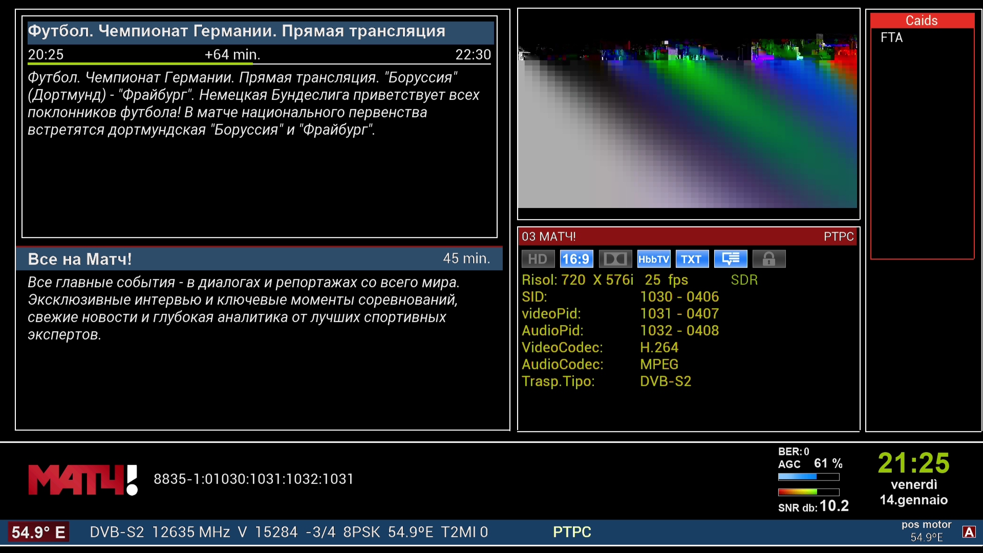Screen dimensions: 983x553
Task: Click the T2MI 0 entry in status bar
Action: coord(464,533)
